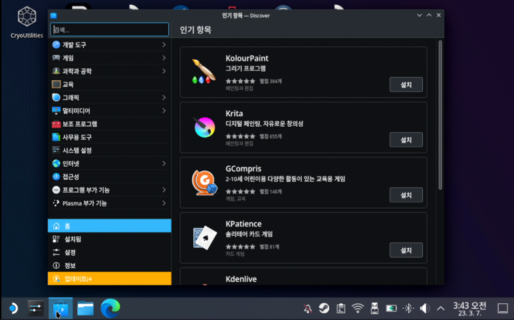Click the KolourPaint paintbrush app icon
The width and height of the screenshot is (514, 320).
point(204,71)
